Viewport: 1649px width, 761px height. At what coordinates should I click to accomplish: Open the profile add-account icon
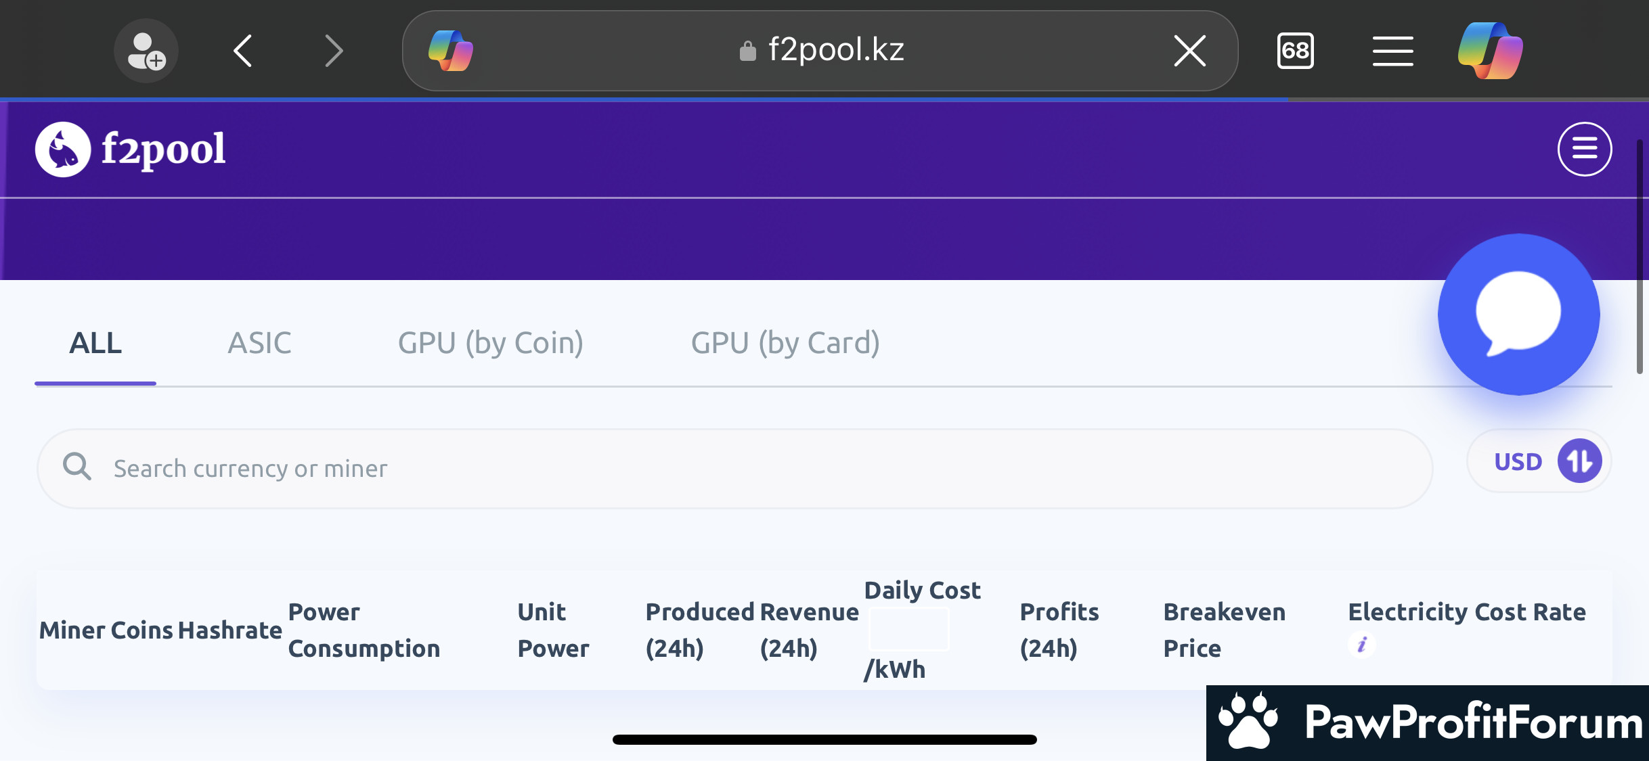(146, 51)
